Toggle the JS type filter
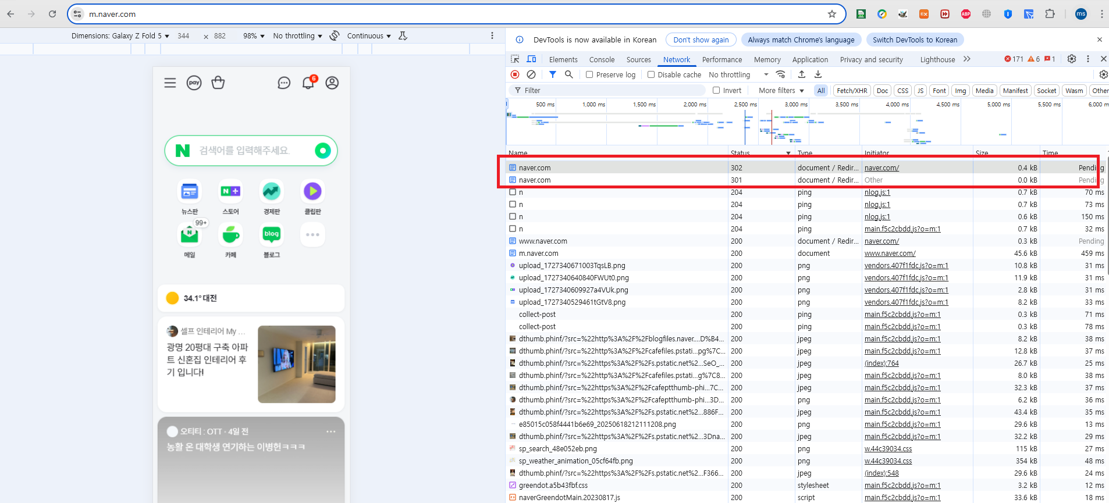The image size is (1109, 503). (x=920, y=90)
